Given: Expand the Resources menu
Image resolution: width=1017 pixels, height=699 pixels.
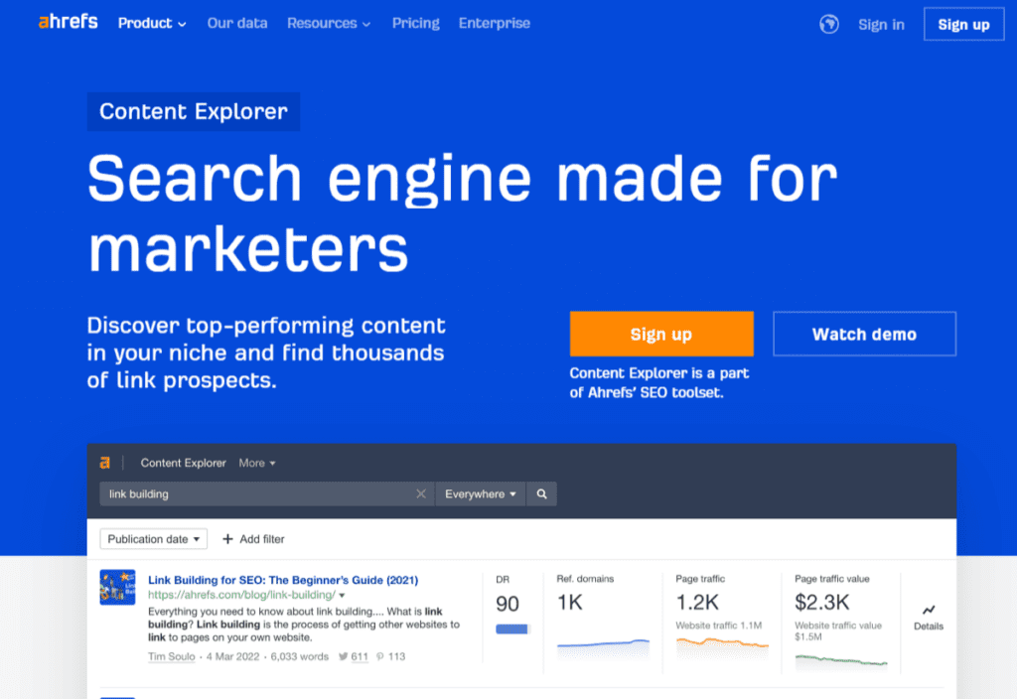Looking at the screenshot, I should tap(329, 24).
